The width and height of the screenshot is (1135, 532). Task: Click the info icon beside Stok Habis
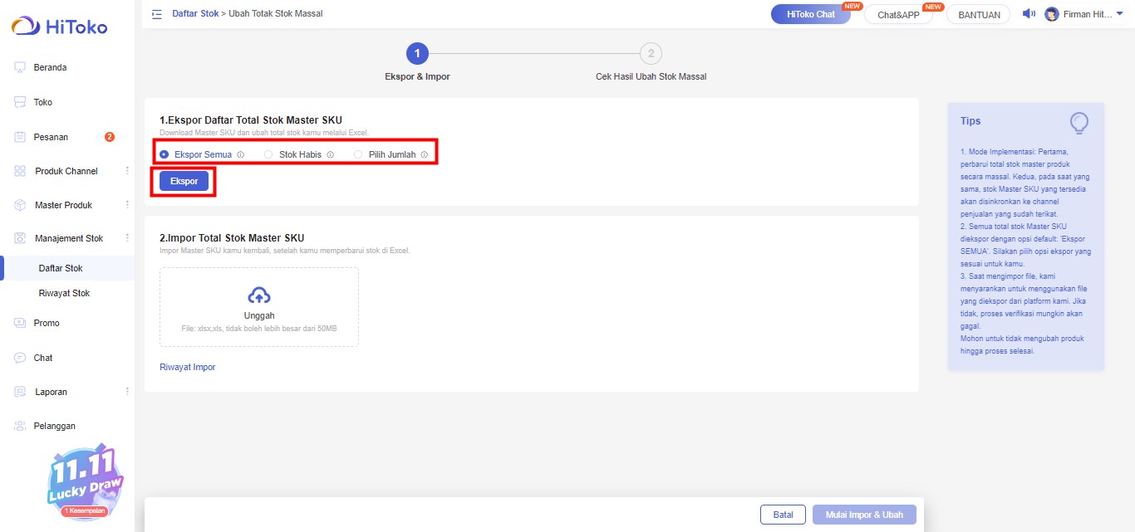coord(330,155)
